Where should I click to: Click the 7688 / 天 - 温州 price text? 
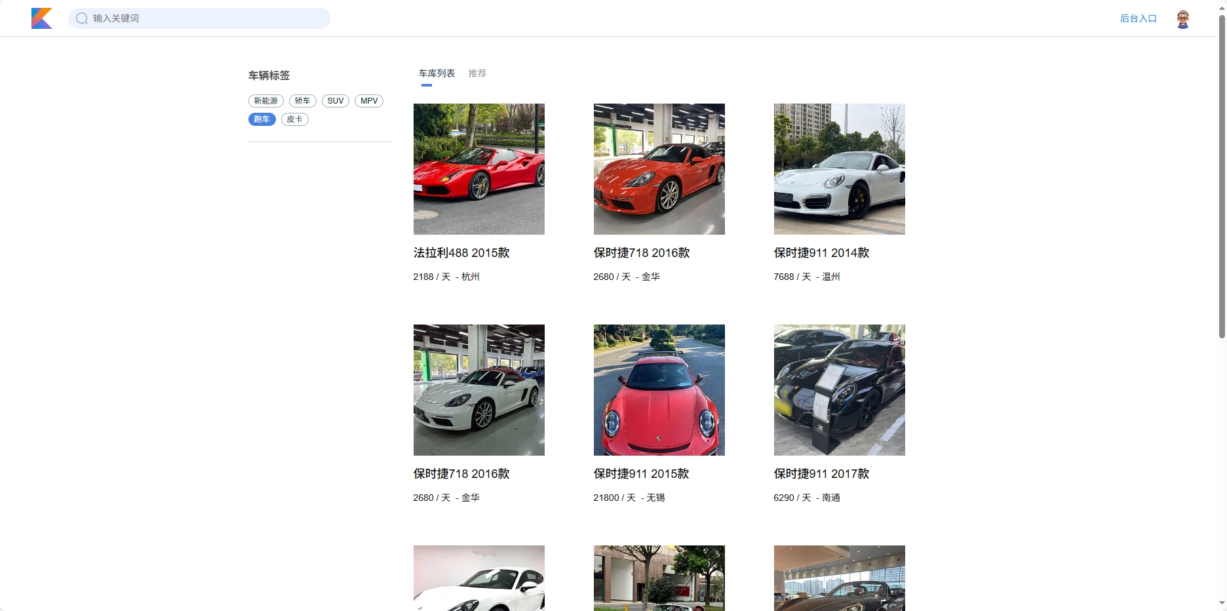(x=807, y=277)
